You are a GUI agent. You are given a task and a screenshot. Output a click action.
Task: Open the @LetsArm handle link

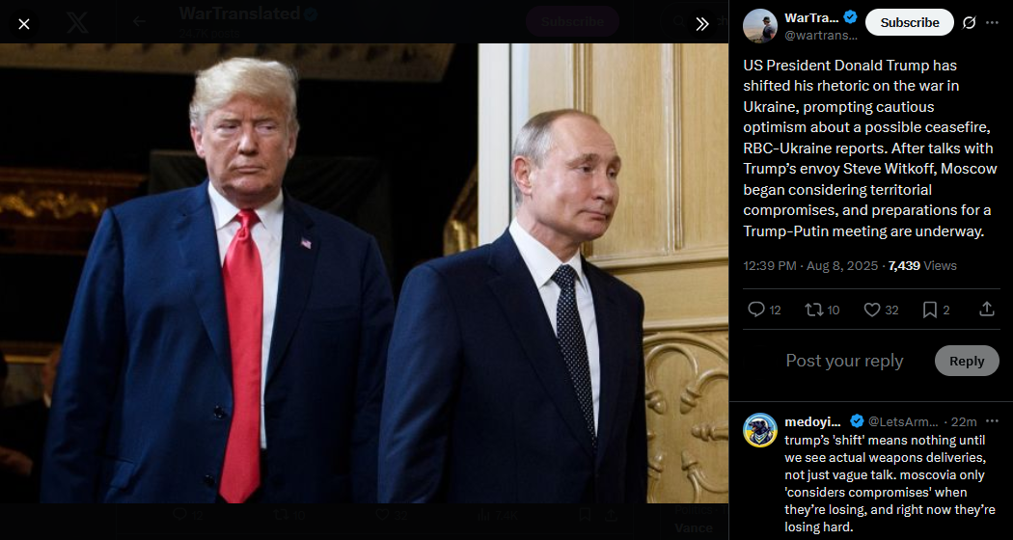[x=902, y=421]
